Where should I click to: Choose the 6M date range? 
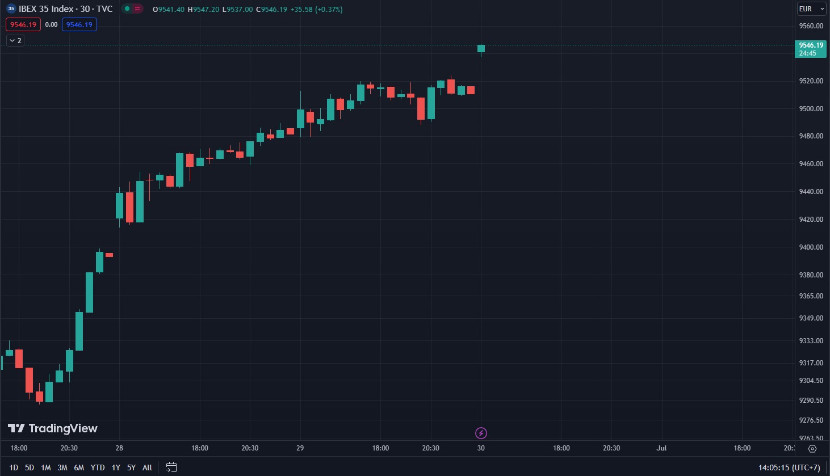click(x=79, y=467)
